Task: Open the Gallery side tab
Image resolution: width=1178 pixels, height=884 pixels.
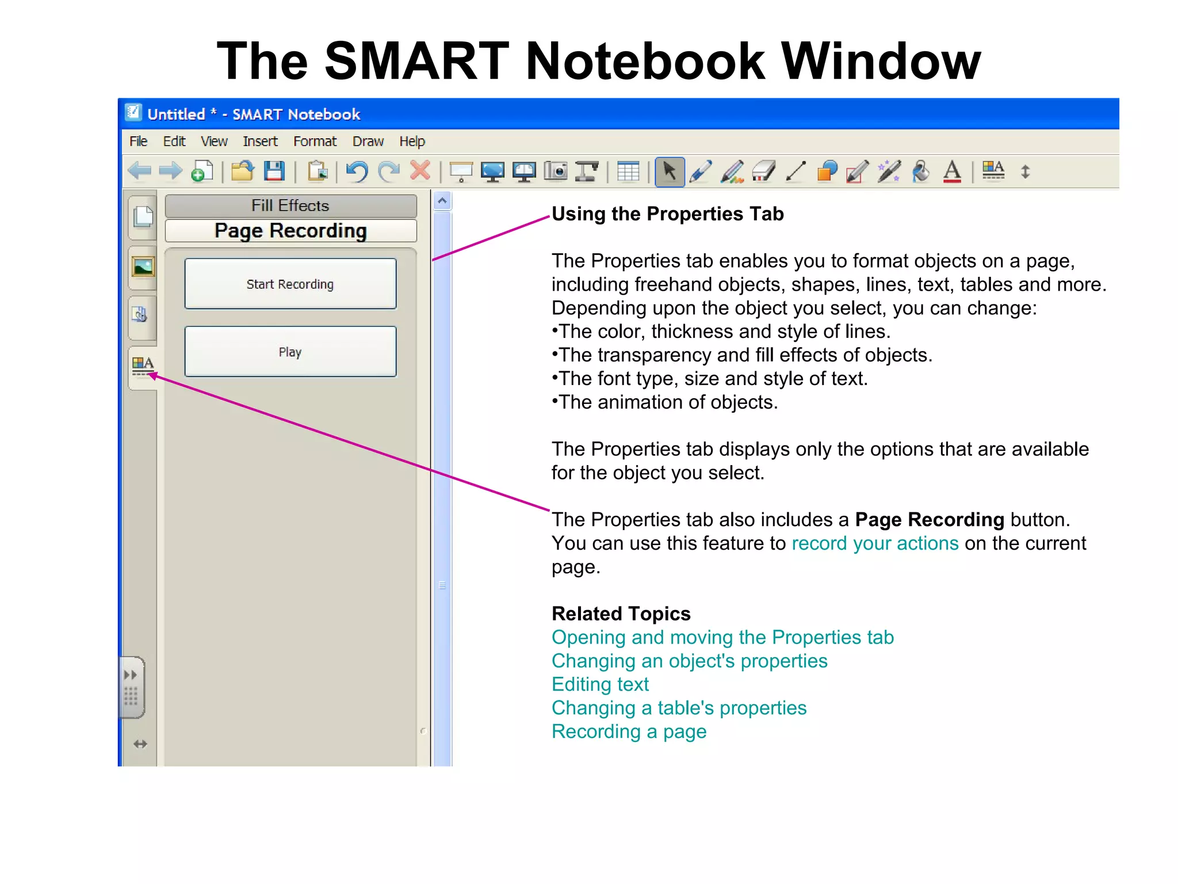Action: coord(143,267)
